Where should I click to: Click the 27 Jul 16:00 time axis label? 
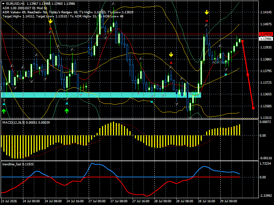[x=141, y=201]
